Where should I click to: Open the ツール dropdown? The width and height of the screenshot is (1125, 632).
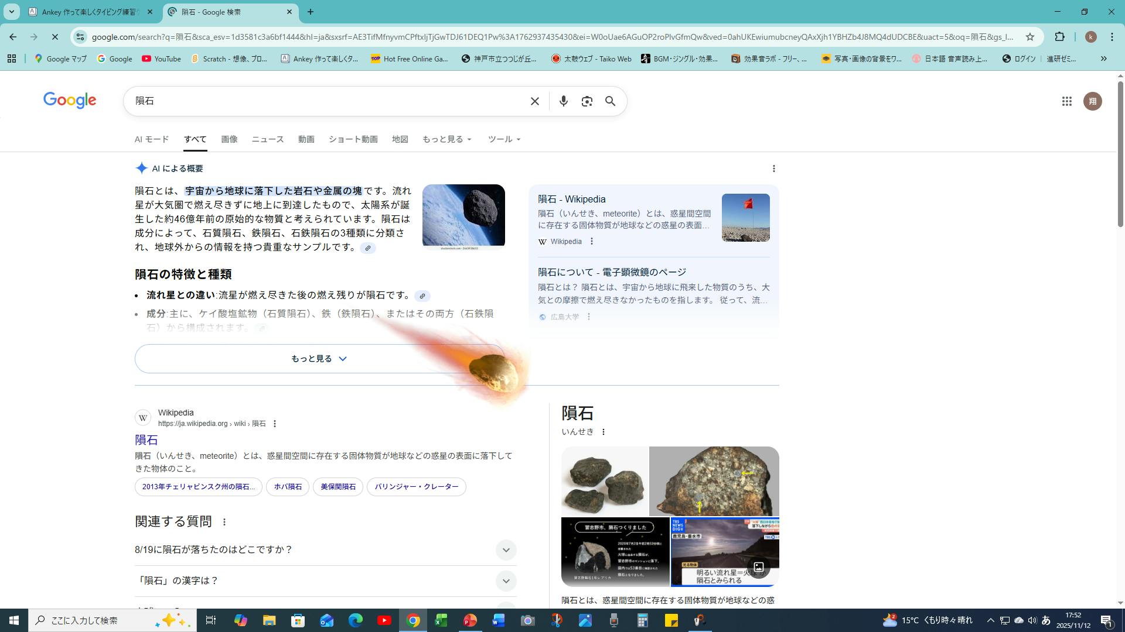pos(504,139)
